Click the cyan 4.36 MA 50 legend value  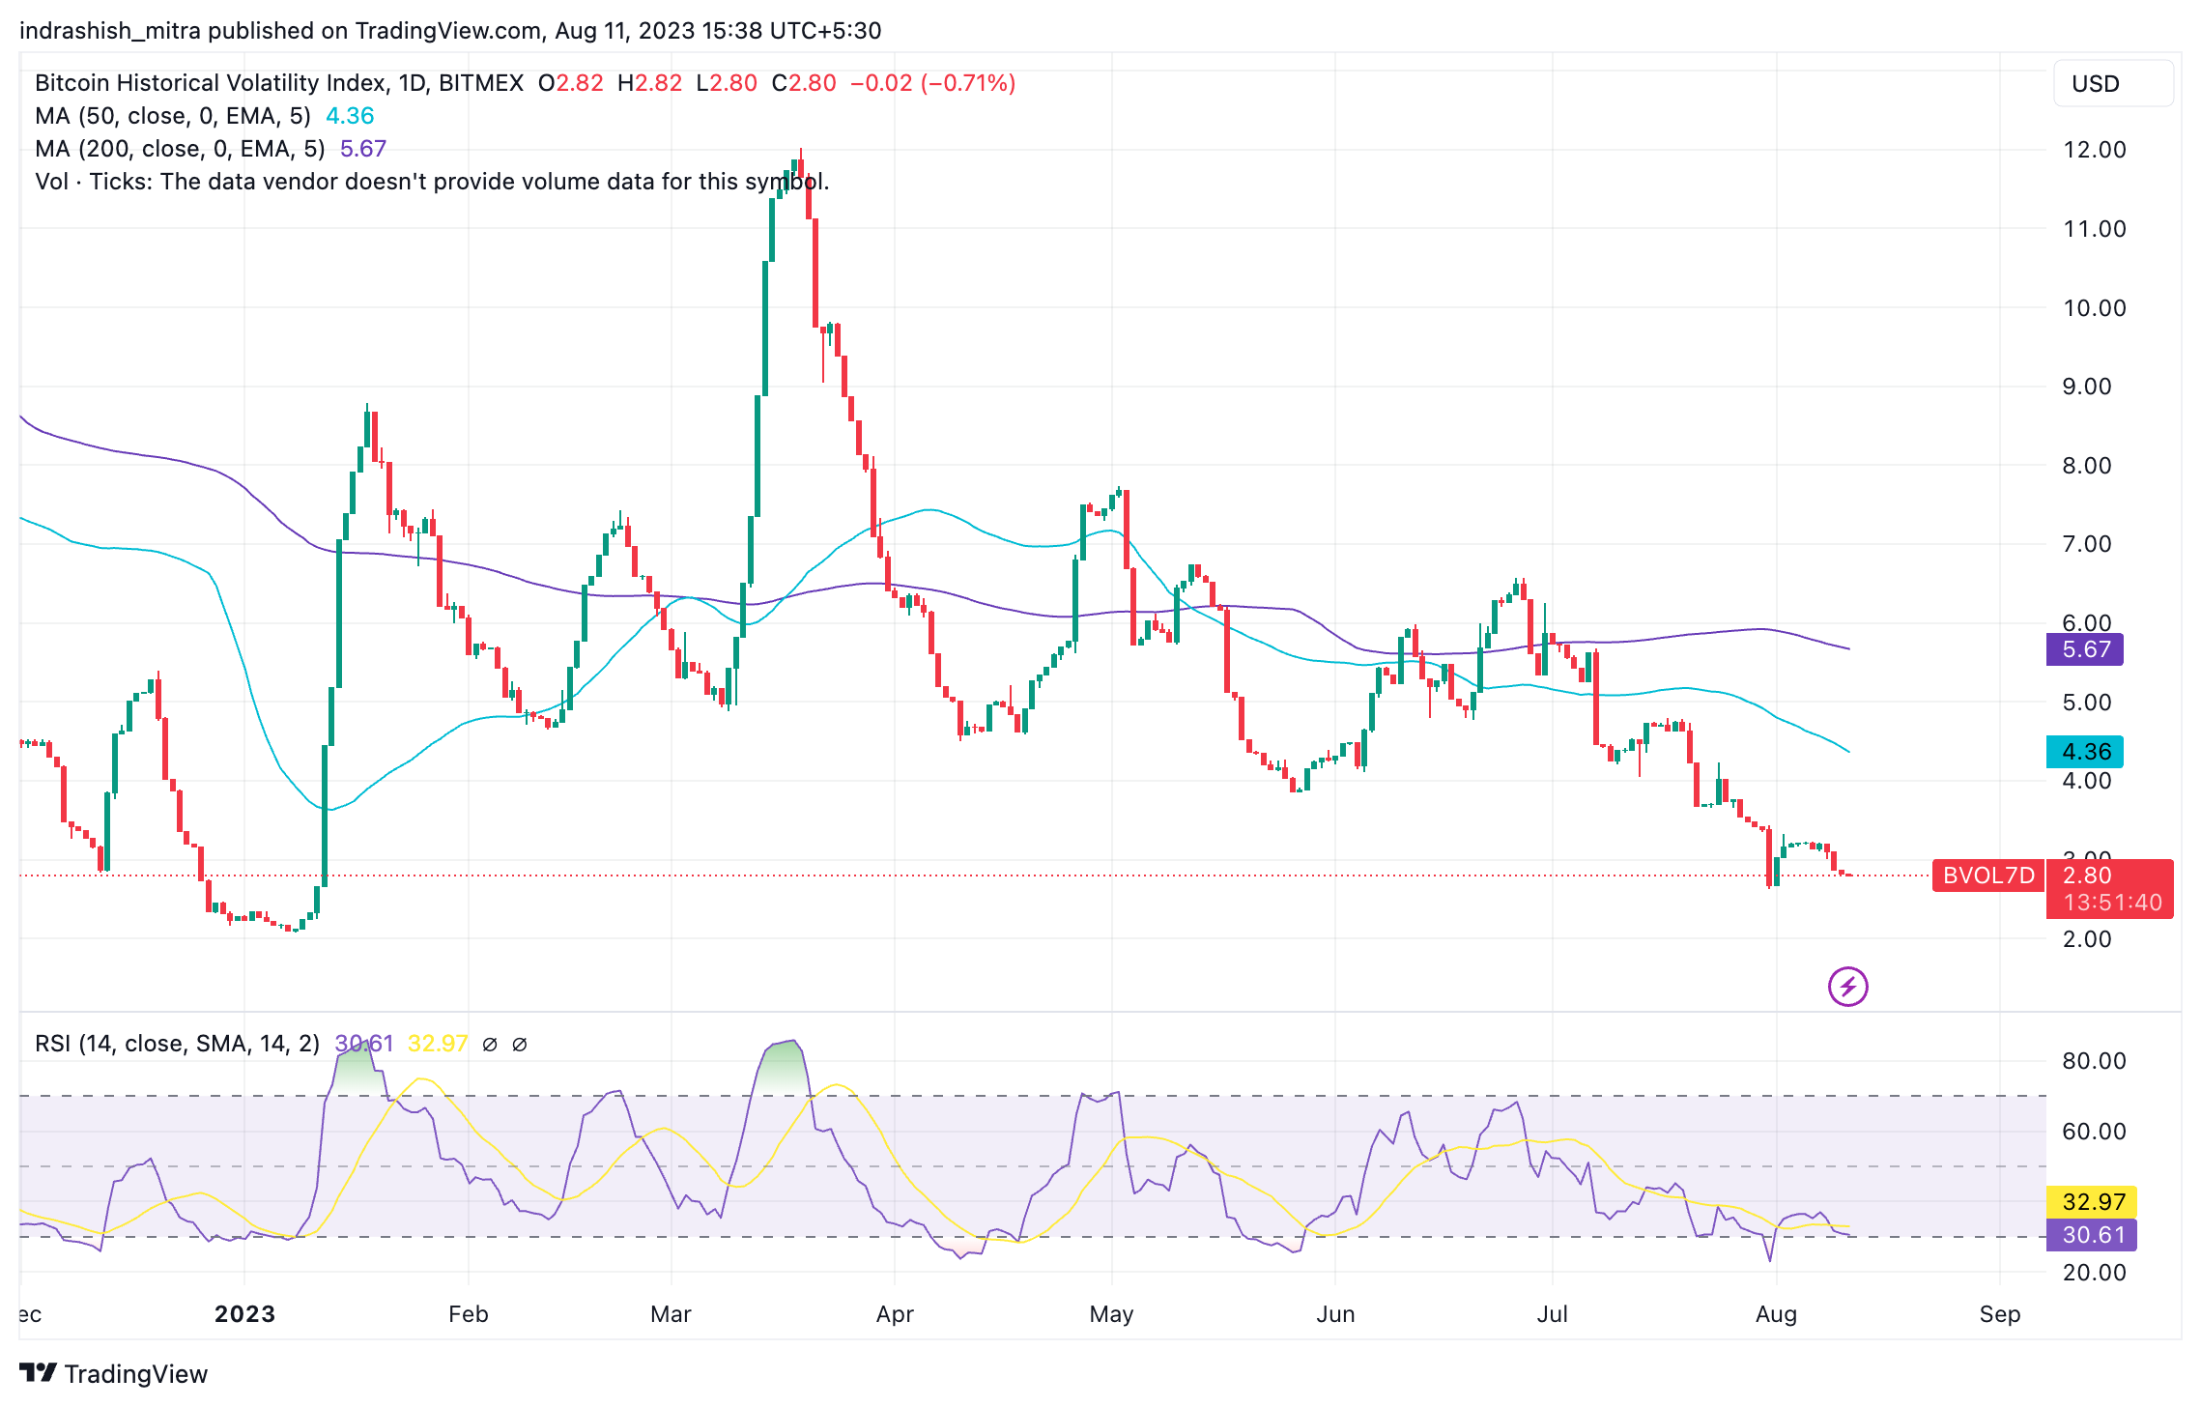point(350,116)
